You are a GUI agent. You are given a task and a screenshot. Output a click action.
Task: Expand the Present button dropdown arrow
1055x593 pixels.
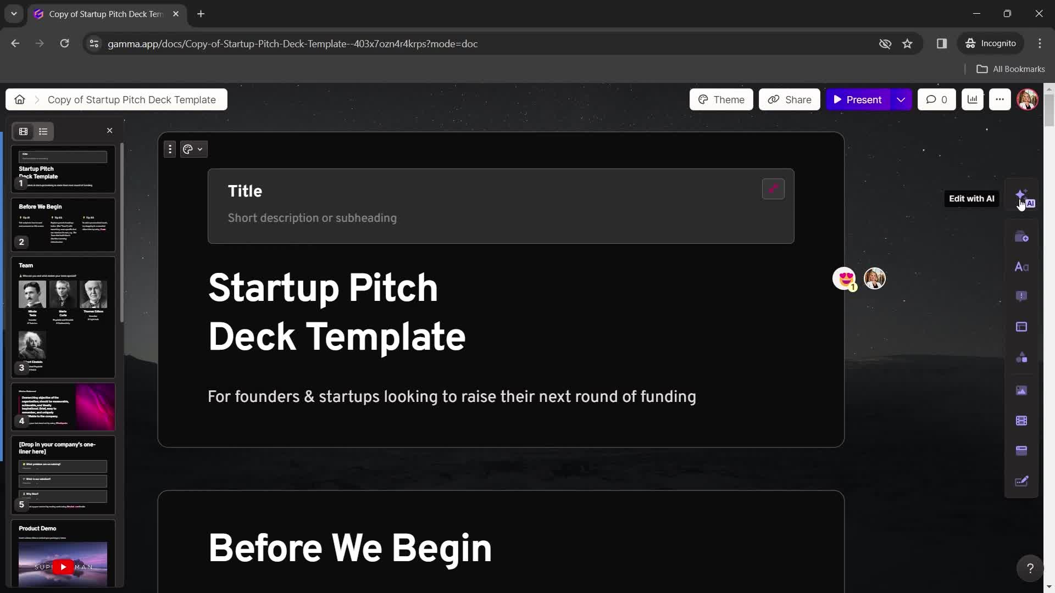click(901, 99)
